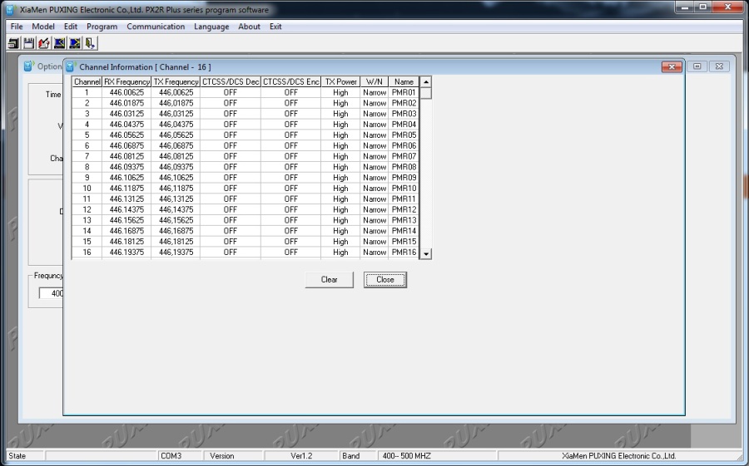
Task: Open the About menu
Action: point(249,27)
